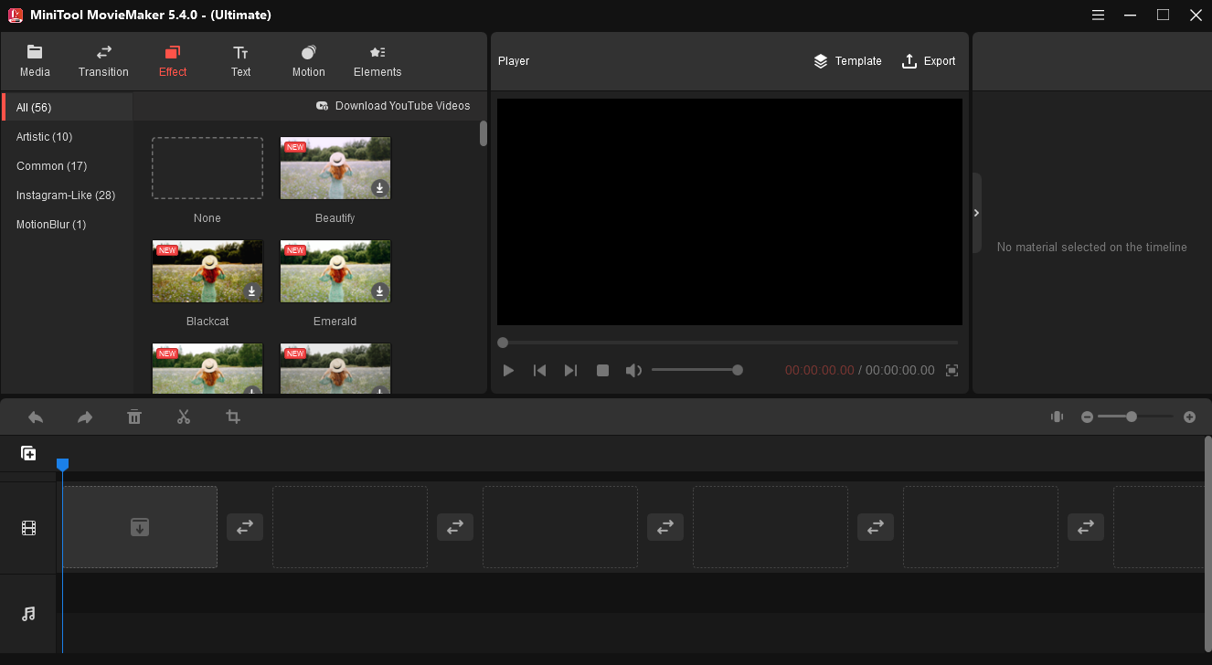The width and height of the screenshot is (1212, 665).
Task: Click the trash delete icon
Action: 134,417
